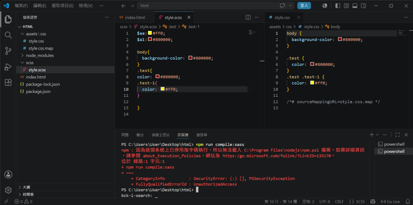Click the 登入 sign-in button
This screenshot has height=205, width=413.
[x=304, y=6]
